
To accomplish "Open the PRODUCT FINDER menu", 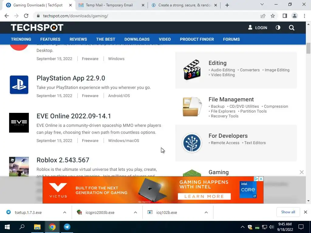I will point(197,39).
